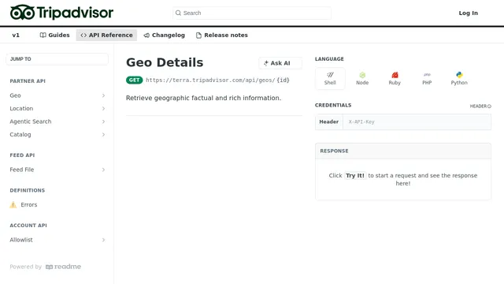The image size is (504, 284).
Task: Expand the Catalog section chevron
Action: pyautogui.click(x=103, y=135)
